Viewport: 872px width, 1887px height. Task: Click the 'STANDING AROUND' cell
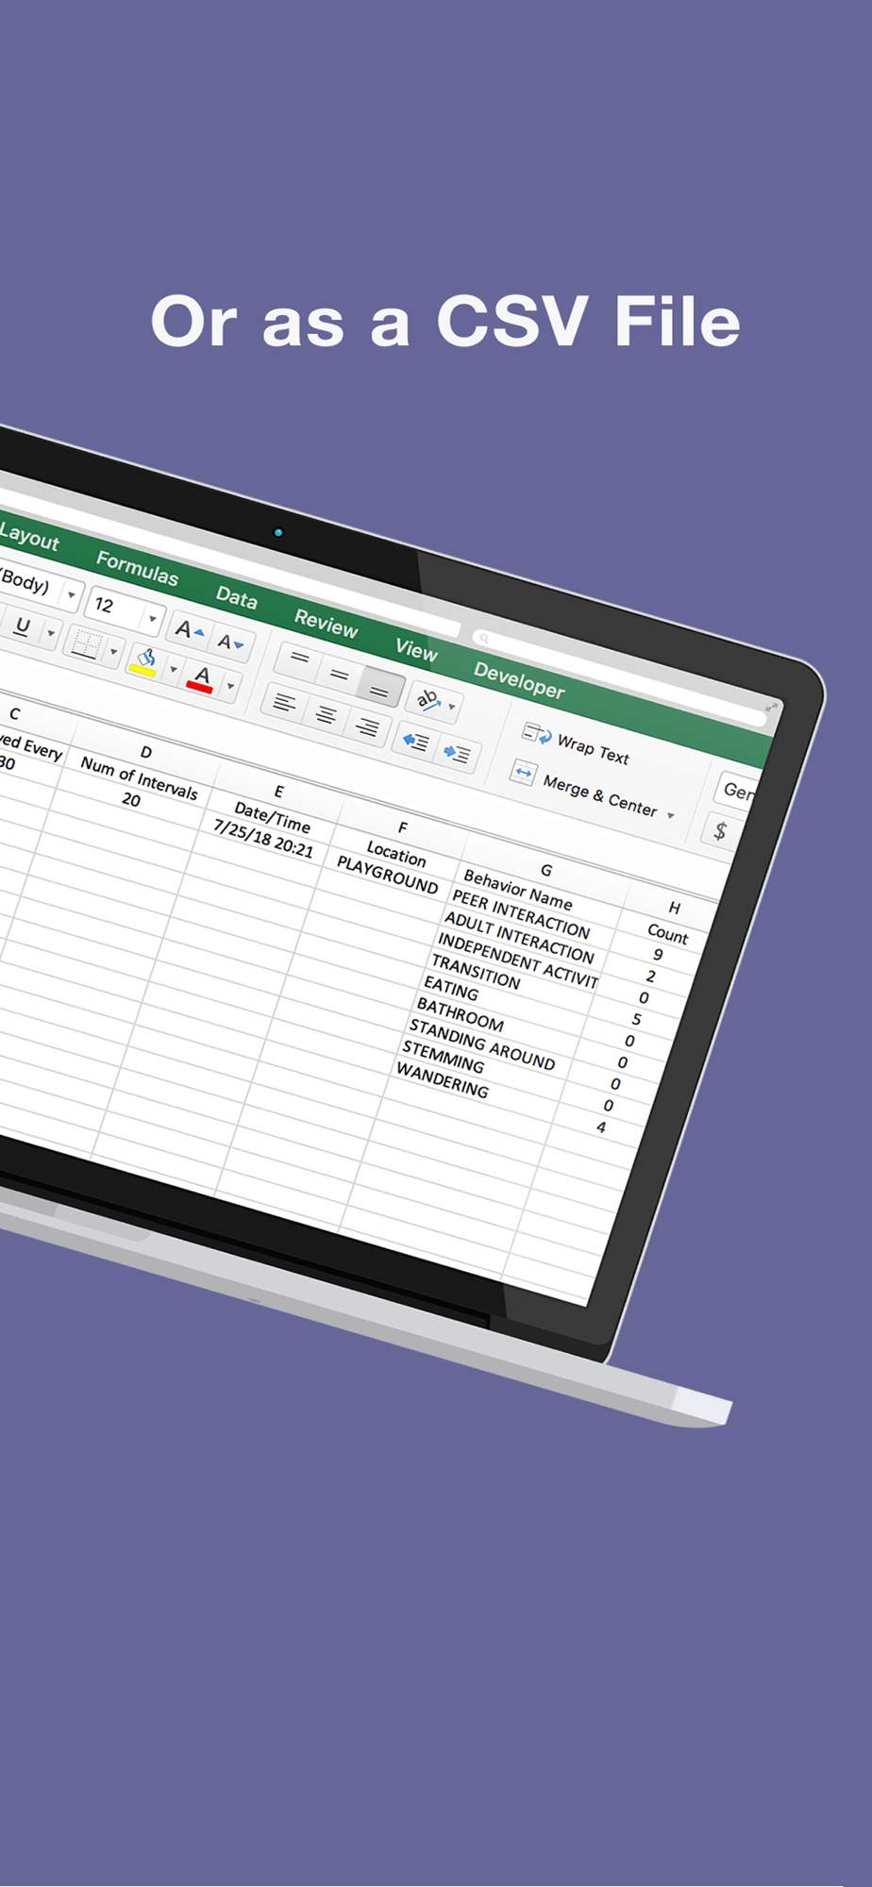[482, 1044]
